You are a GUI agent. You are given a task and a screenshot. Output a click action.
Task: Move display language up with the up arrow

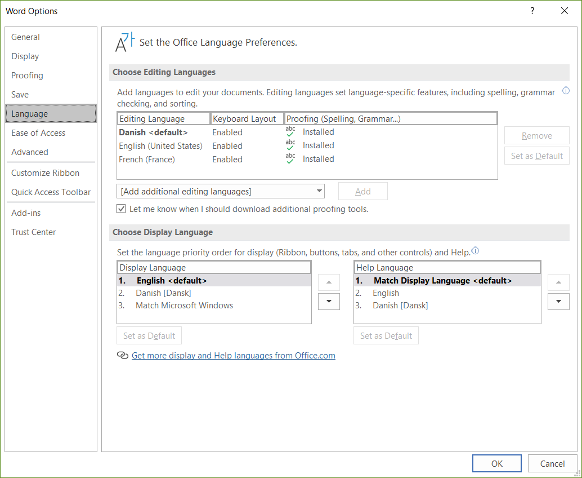329,282
